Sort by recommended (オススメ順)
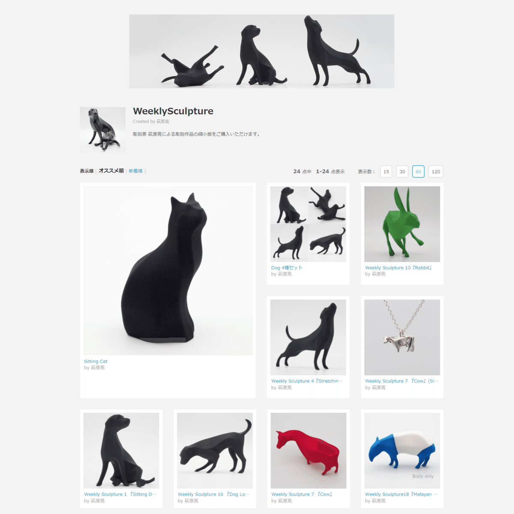 point(111,170)
